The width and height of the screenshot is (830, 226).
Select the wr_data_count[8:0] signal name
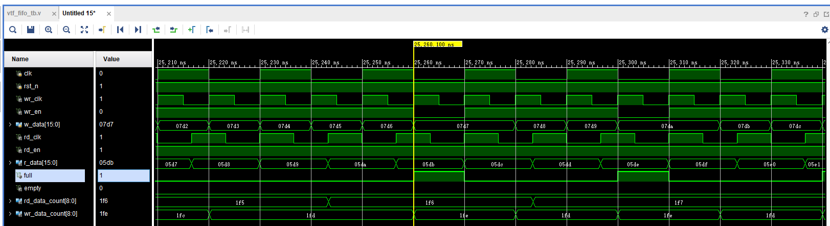(51, 214)
